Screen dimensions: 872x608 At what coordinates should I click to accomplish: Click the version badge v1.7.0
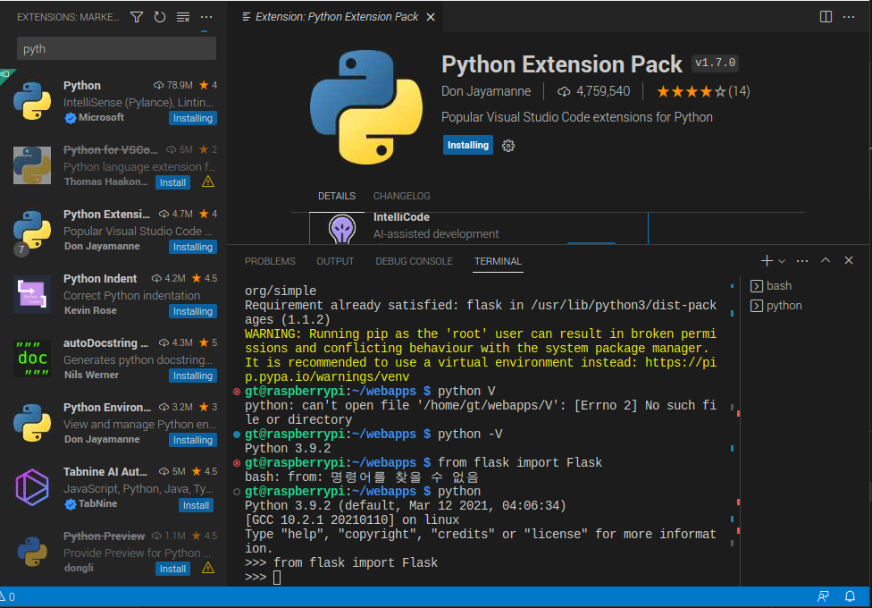(715, 63)
